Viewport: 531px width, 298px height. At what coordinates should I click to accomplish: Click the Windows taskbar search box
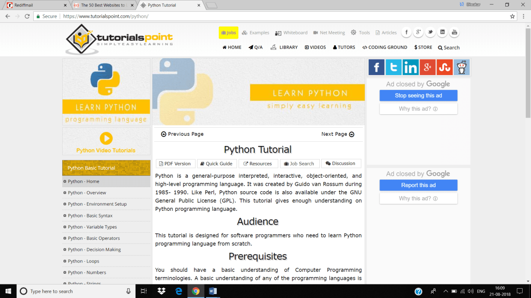[76, 291]
